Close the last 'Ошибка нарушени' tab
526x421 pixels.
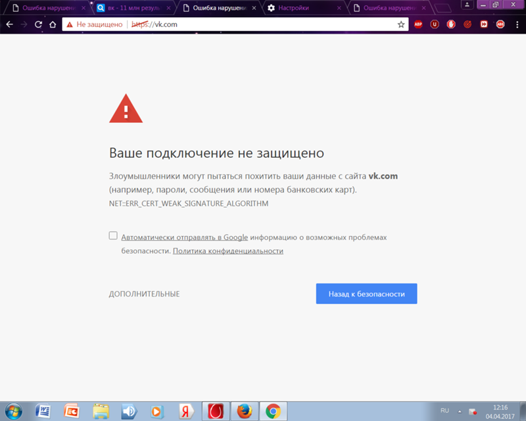[x=424, y=8]
